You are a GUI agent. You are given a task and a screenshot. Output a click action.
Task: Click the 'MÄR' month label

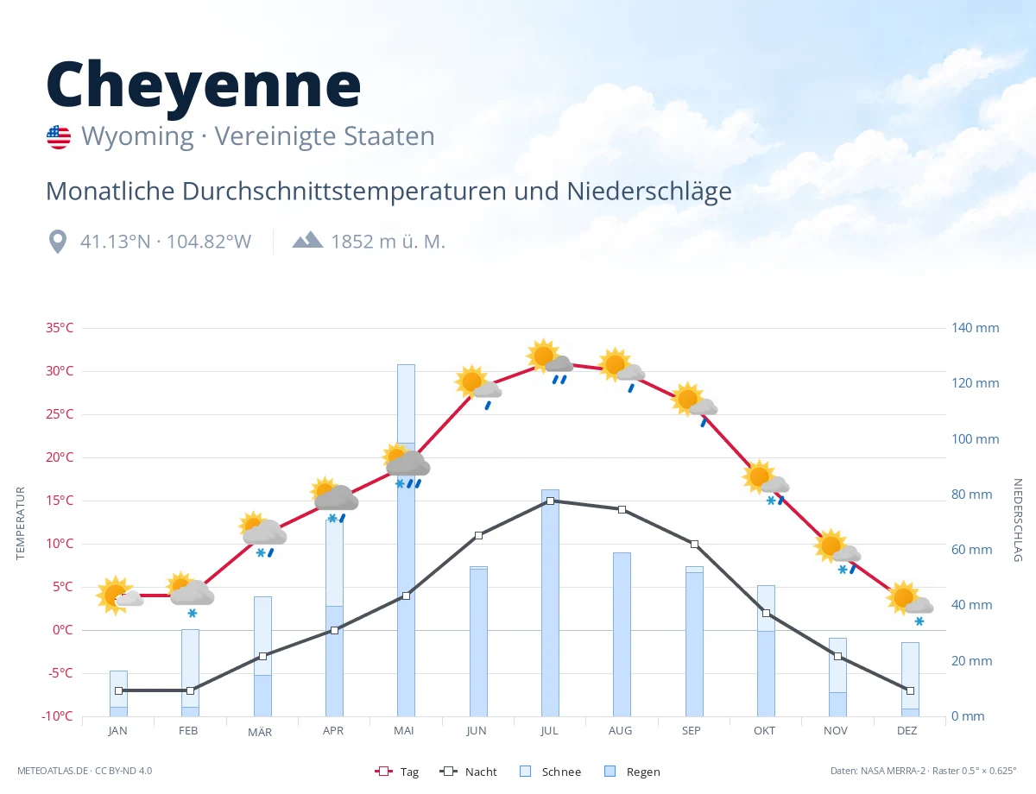click(x=260, y=732)
